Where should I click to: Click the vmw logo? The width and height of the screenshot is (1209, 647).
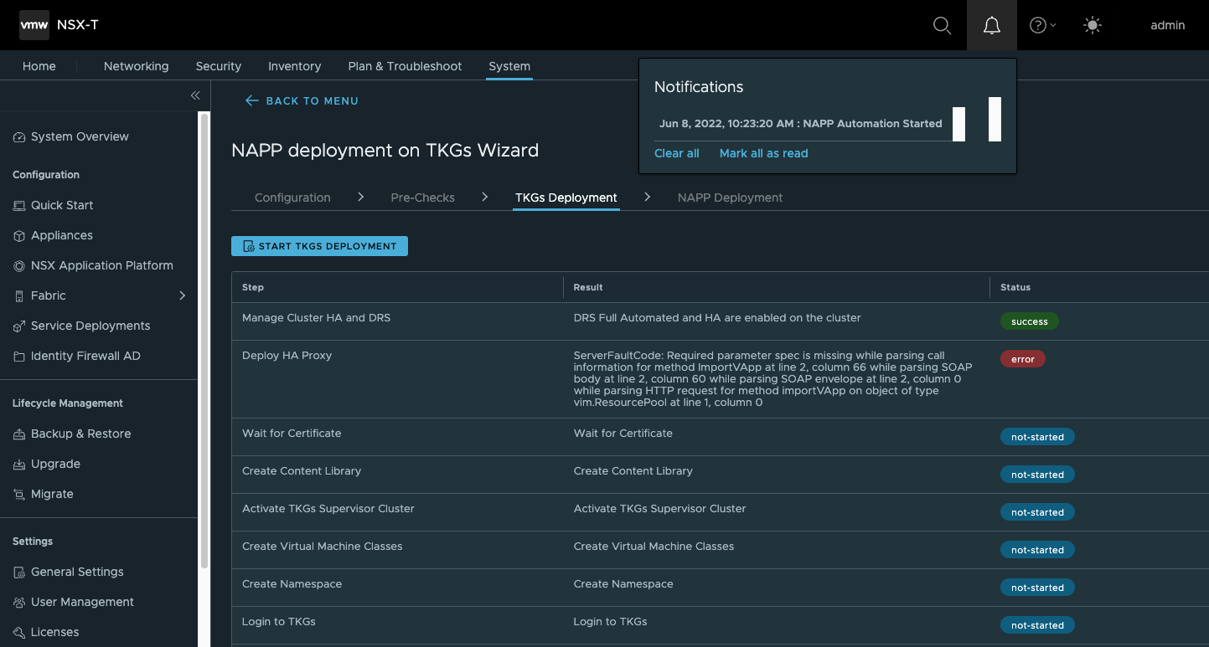34,25
